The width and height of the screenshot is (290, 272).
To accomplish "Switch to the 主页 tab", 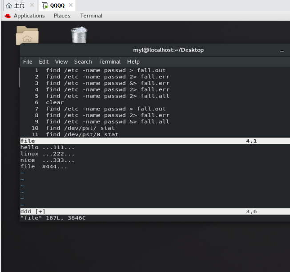I will (x=20, y=5).
